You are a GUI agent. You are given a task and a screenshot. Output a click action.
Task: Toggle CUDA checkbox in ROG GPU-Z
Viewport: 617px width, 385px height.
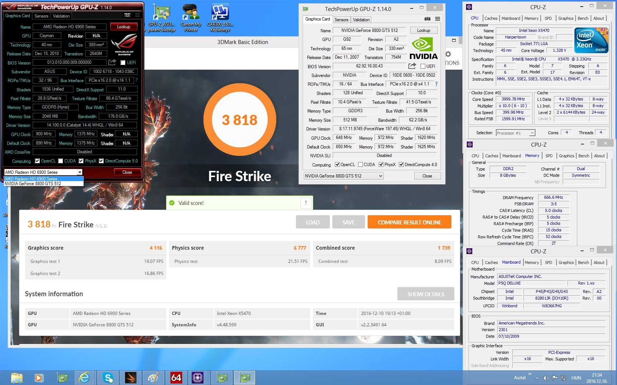(x=60, y=161)
